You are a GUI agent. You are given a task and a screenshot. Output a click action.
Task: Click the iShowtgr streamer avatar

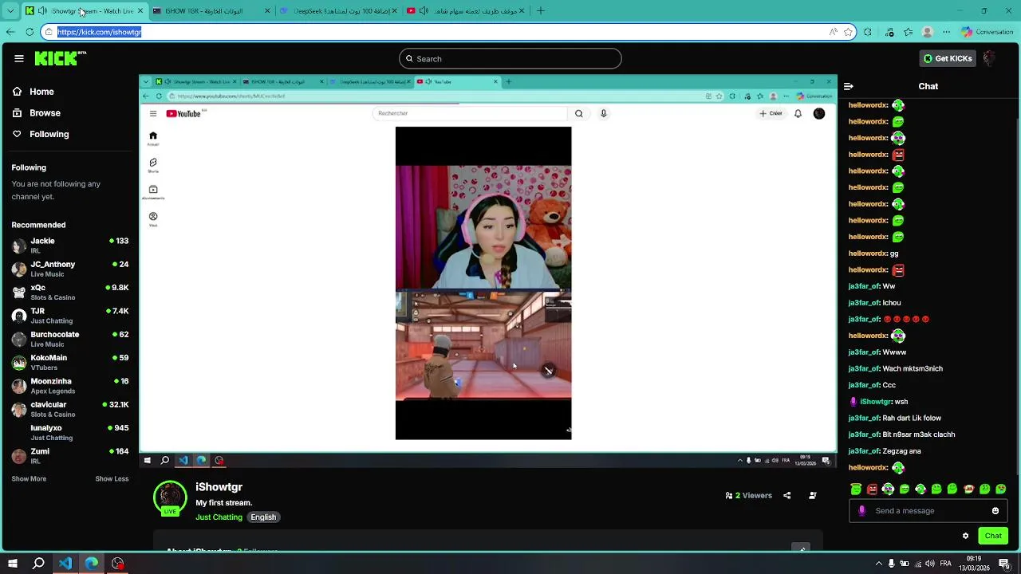pos(170,497)
